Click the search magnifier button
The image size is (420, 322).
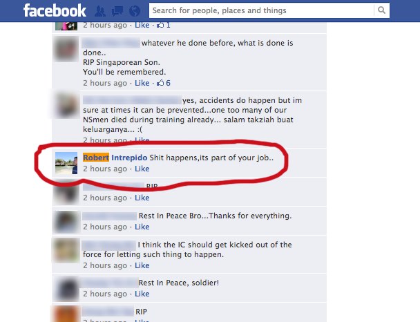382,10
